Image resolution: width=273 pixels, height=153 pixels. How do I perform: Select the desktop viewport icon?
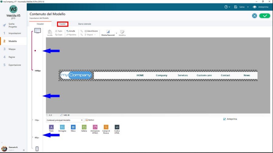(37, 31)
